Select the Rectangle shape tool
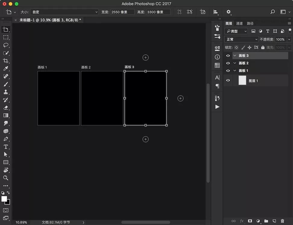The width and height of the screenshot is (293, 225). pos(6,162)
